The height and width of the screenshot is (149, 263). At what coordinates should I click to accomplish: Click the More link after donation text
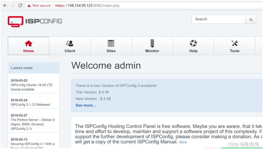click(x=183, y=142)
